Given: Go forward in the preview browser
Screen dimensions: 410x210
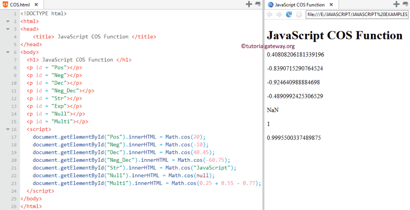Looking at the screenshot, I should click(x=279, y=14).
